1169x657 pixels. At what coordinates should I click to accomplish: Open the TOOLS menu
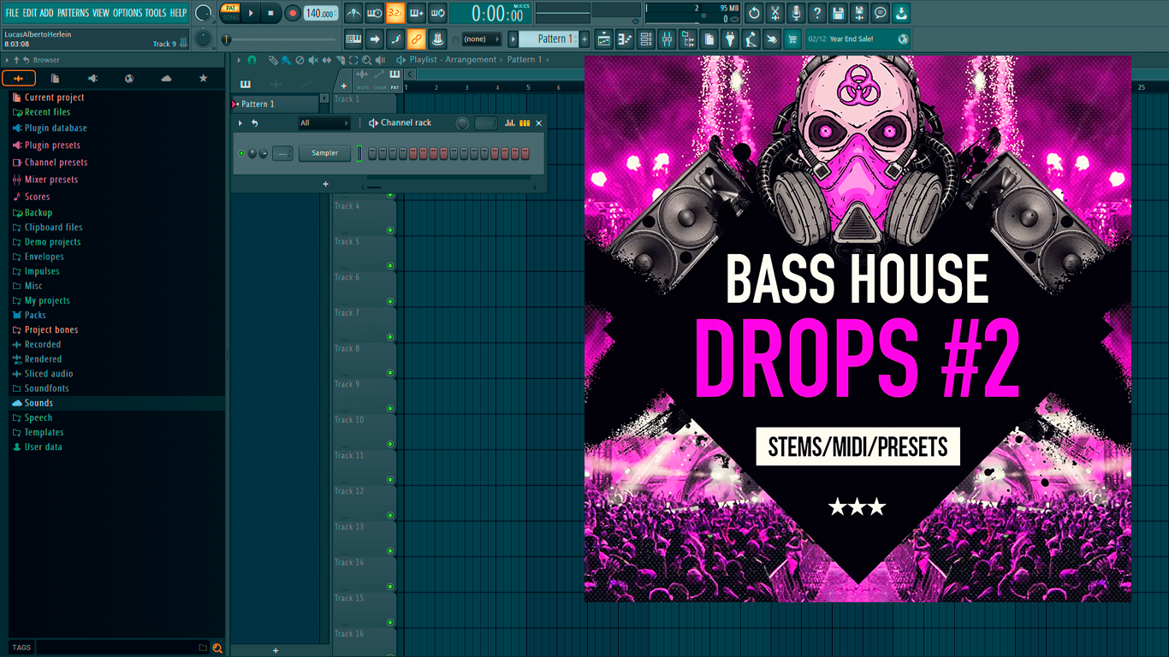(x=156, y=13)
